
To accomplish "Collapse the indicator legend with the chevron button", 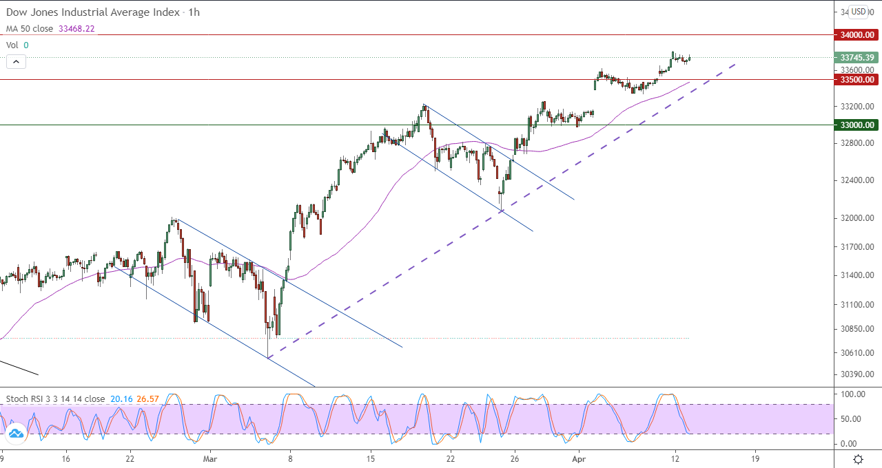I will click(x=17, y=62).
